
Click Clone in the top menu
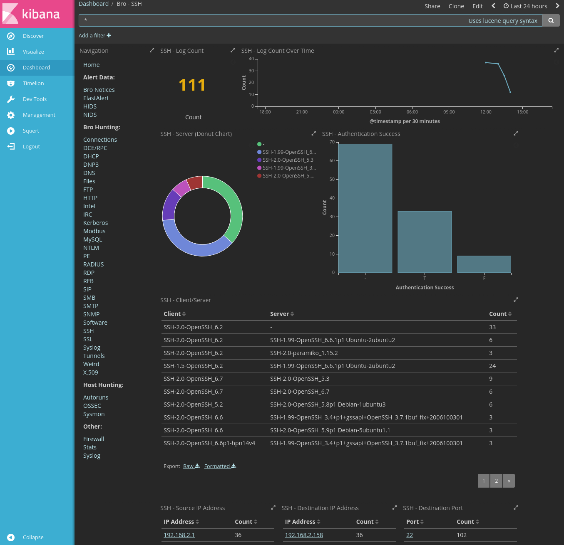pos(456,6)
